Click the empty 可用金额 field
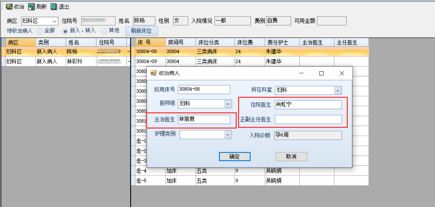435x207 pixels. click(x=332, y=21)
